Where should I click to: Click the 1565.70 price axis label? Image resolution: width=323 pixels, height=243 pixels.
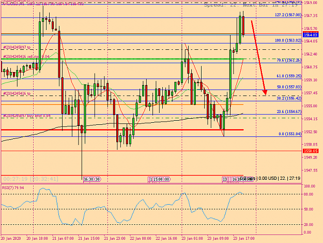311,28
